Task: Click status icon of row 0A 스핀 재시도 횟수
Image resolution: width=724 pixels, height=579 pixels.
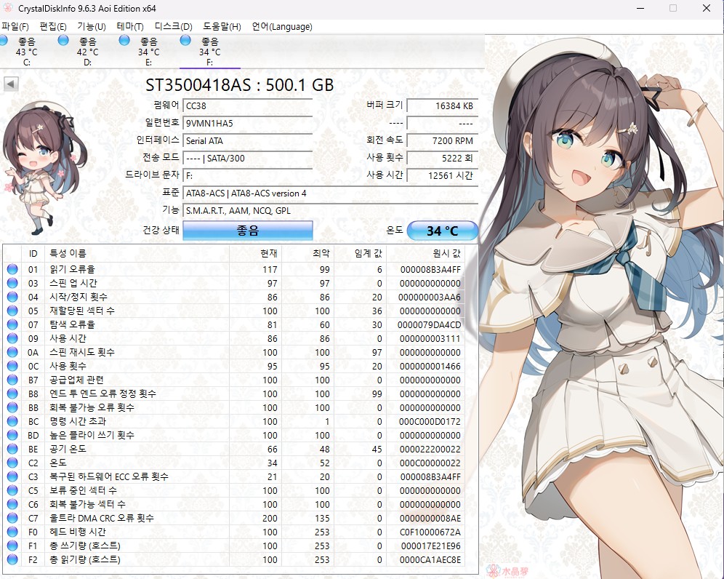Action: tap(12, 352)
